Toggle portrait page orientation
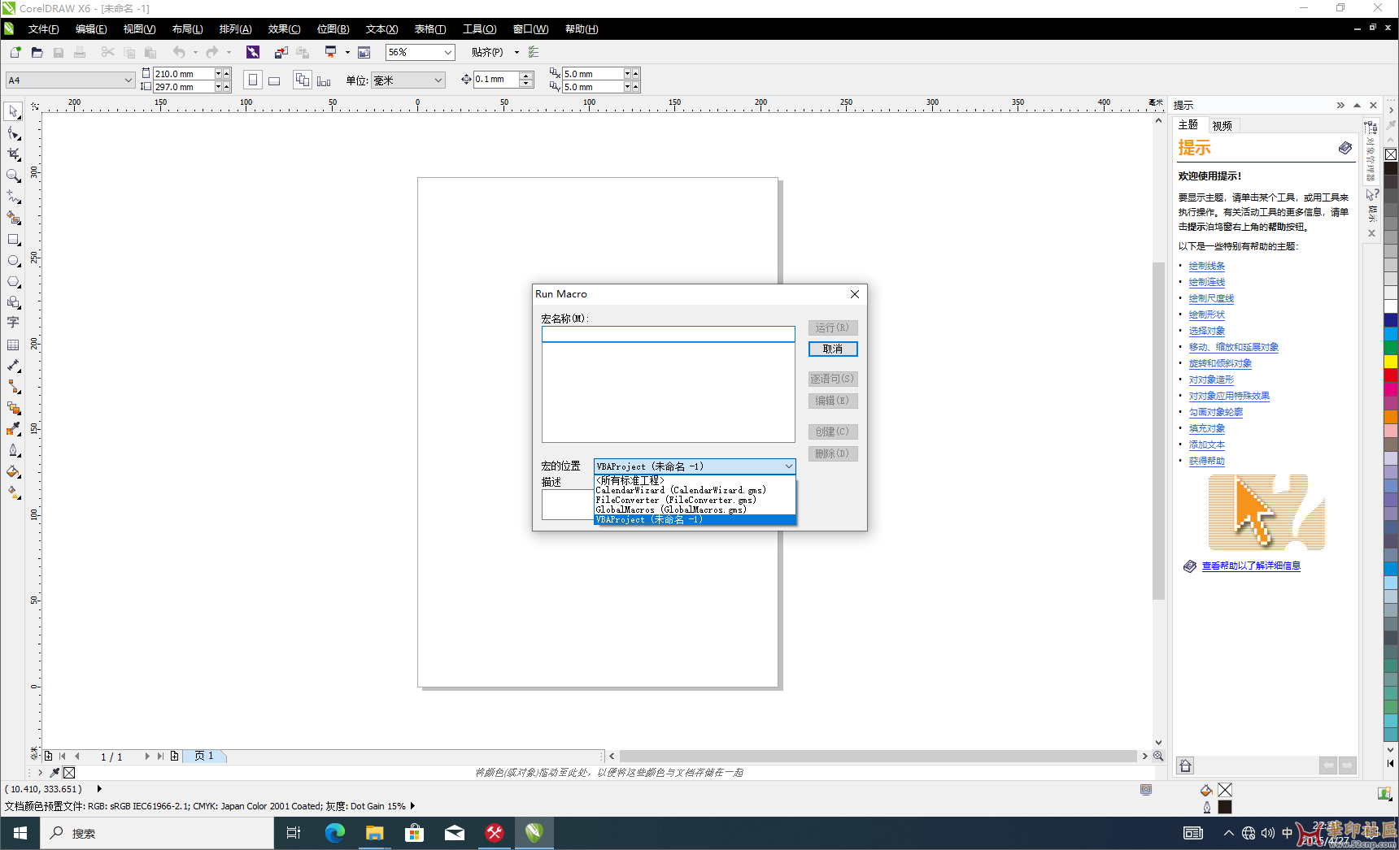Viewport: 1399px width, 850px height. (x=253, y=80)
